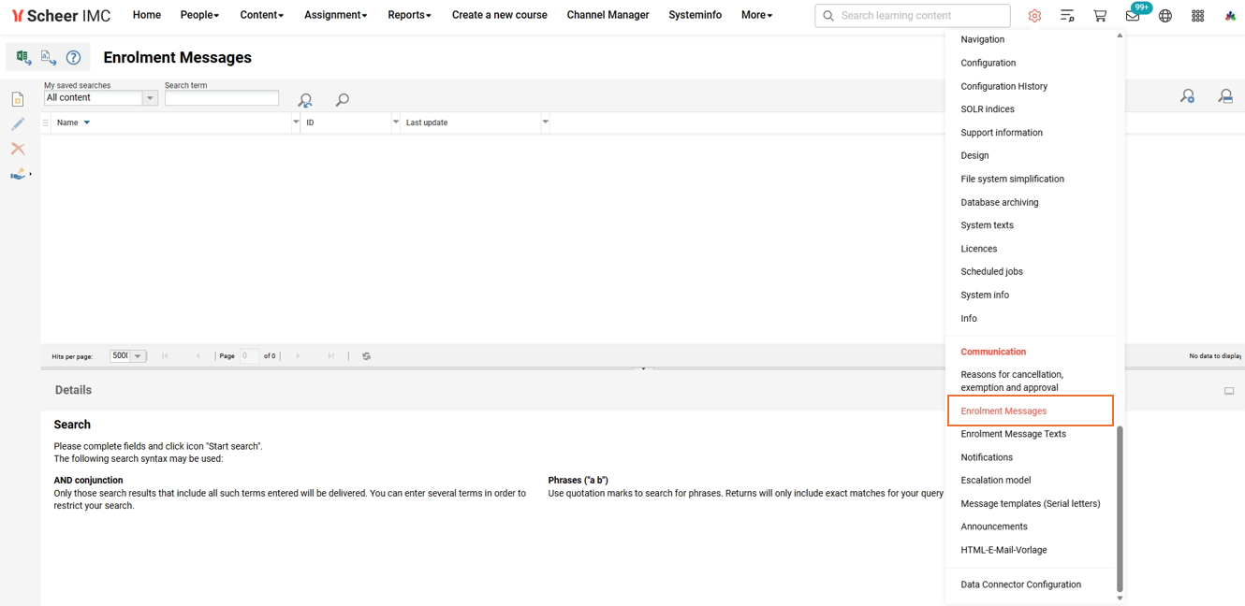Open Enrolment Message Texts

pyautogui.click(x=1014, y=434)
